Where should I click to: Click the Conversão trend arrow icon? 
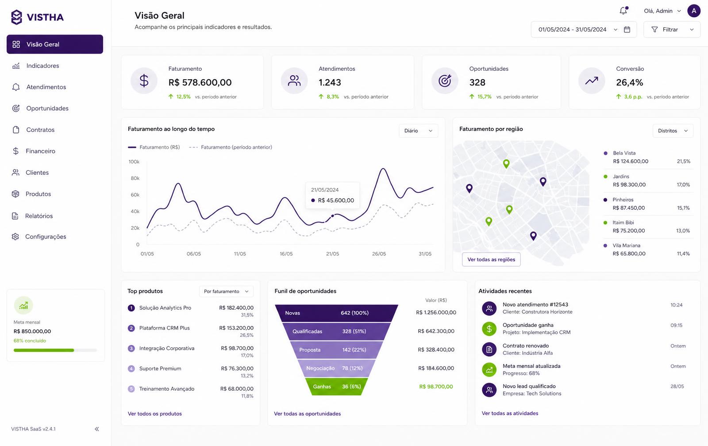(x=592, y=81)
